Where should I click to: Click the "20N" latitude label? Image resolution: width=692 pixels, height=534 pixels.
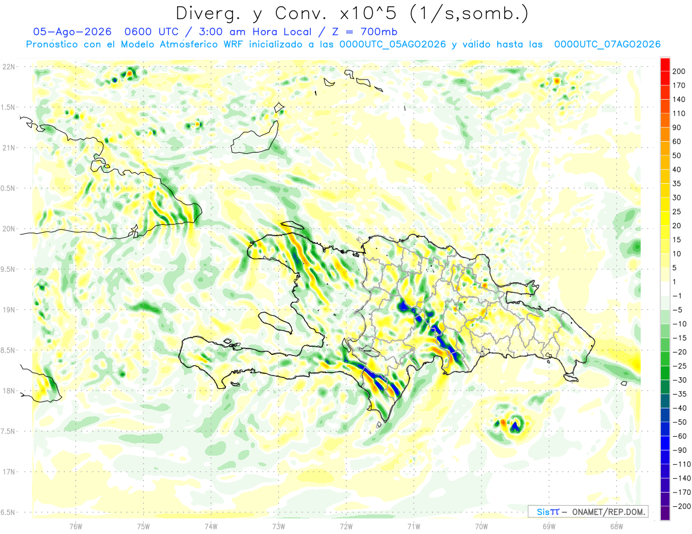[x=10, y=229]
